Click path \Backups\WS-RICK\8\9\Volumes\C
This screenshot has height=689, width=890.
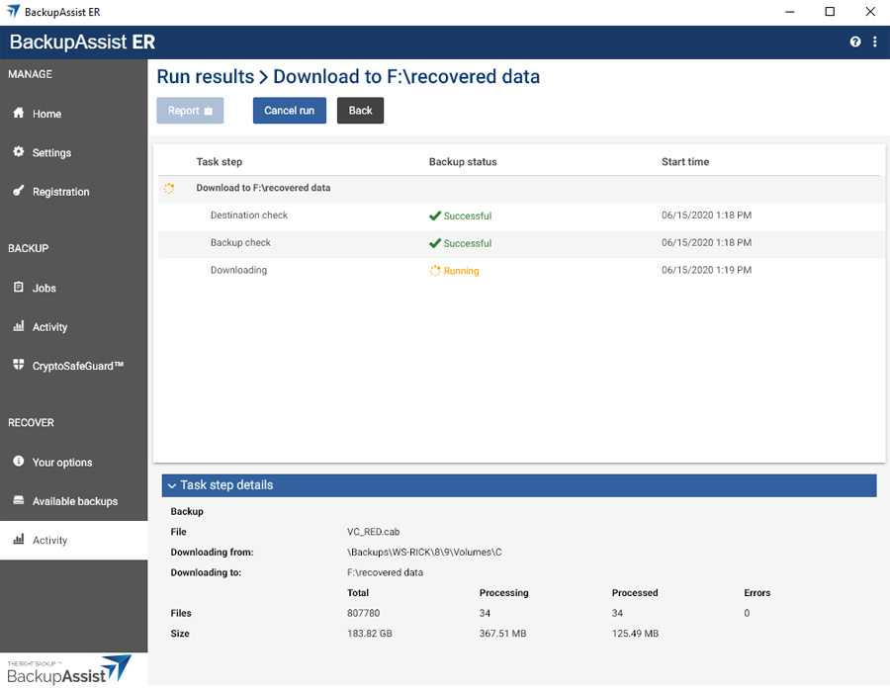(x=424, y=553)
